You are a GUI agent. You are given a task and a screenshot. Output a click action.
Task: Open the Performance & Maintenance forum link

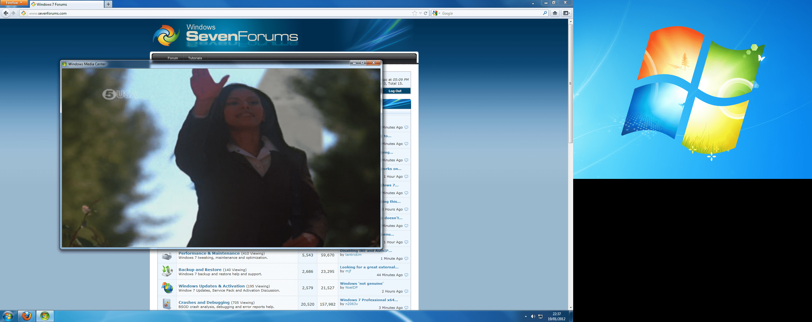tap(209, 253)
